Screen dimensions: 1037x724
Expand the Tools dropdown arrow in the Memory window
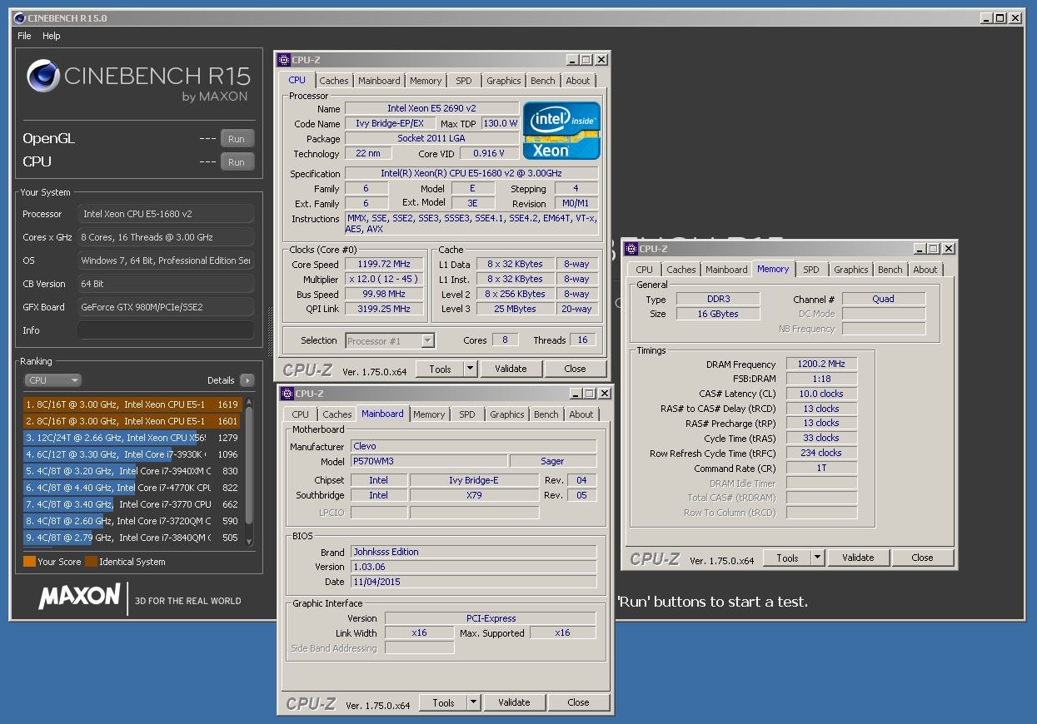click(x=817, y=558)
